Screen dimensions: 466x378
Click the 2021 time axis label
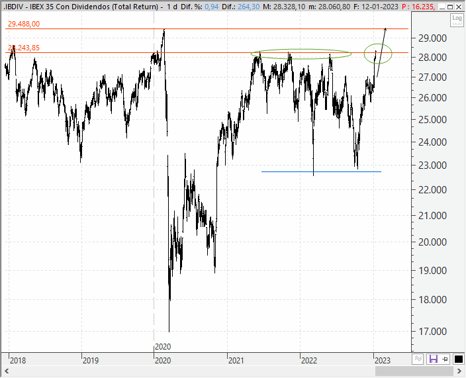pyautogui.click(x=236, y=361)
